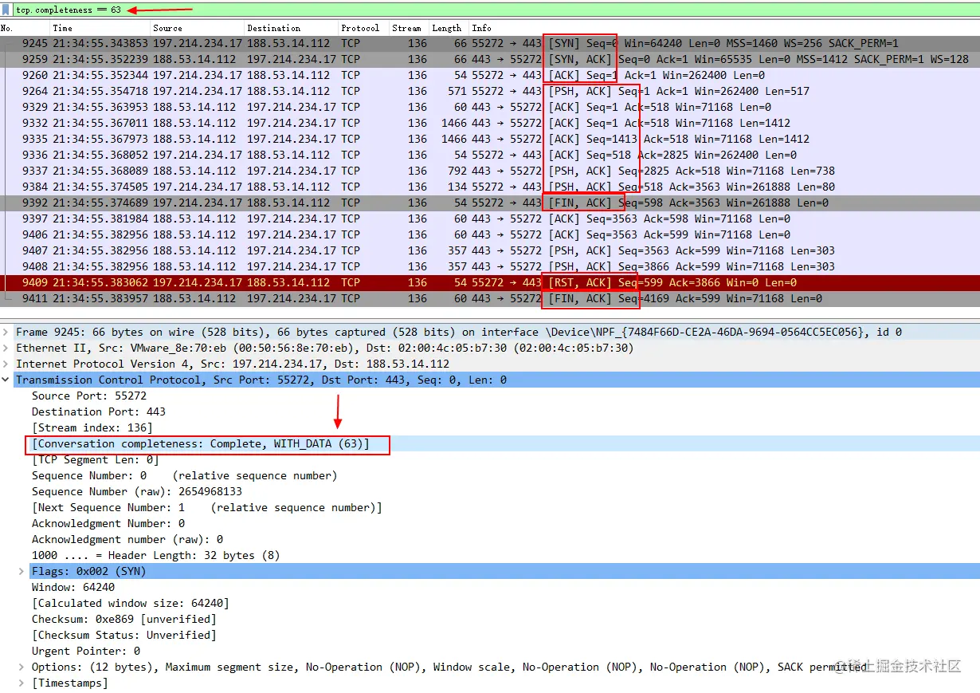Viewport: 980px width, 693px height.
Task: Select the [Checksum Status: Unverified] field
Action: [124, 635]
